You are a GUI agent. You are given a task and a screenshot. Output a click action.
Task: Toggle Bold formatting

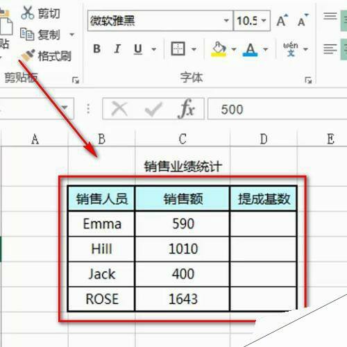[96, 49]
